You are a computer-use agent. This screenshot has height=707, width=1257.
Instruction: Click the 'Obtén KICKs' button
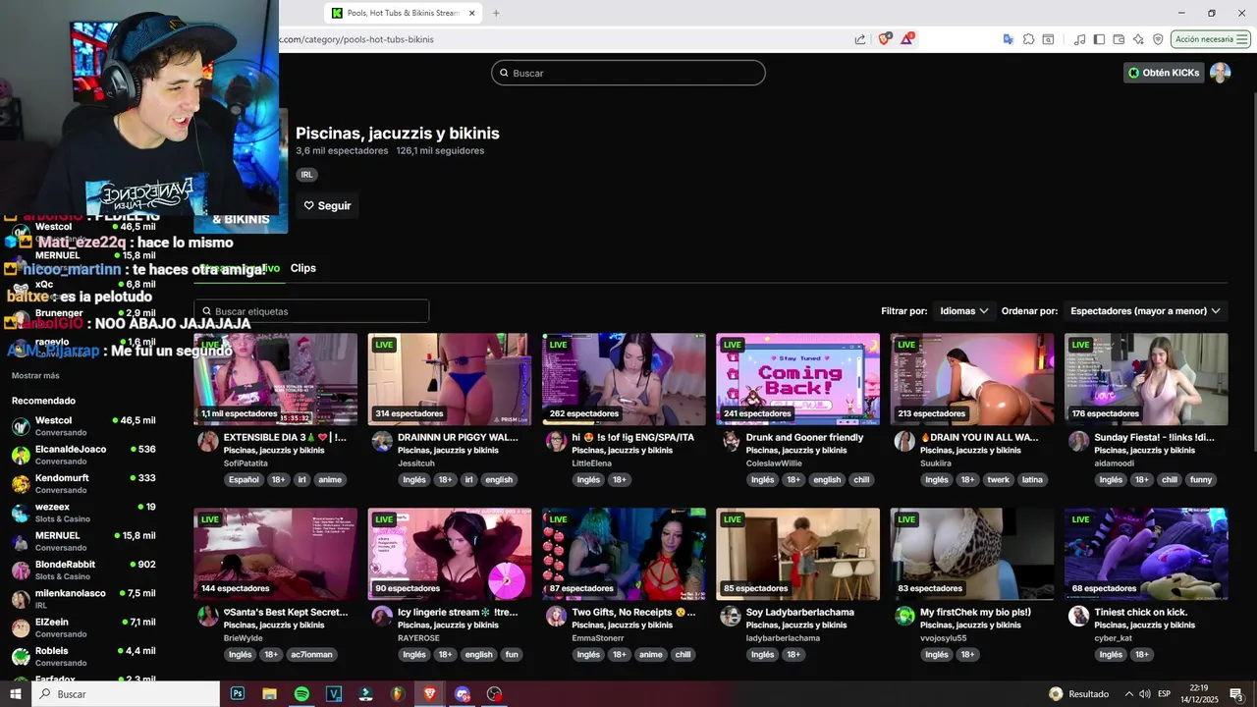[1164, 73]
